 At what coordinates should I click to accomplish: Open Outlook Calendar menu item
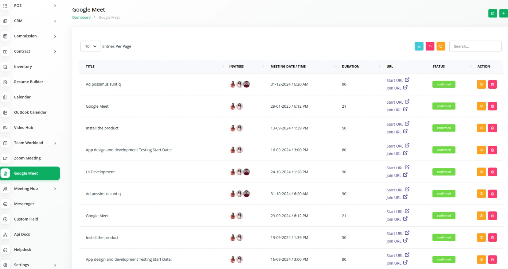coord(30,112)
